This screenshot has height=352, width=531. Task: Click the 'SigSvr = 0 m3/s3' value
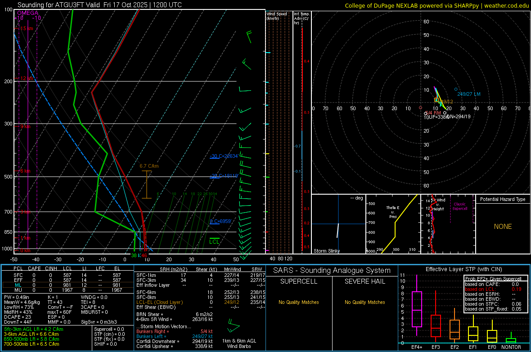click(99, 322)
